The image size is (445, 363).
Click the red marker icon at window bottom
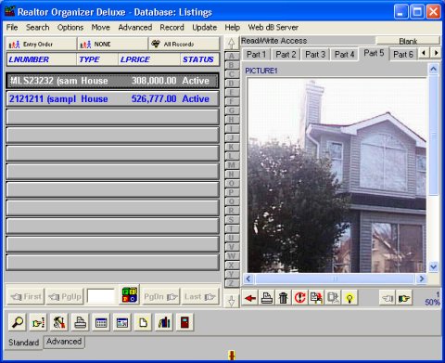[232, 355]
